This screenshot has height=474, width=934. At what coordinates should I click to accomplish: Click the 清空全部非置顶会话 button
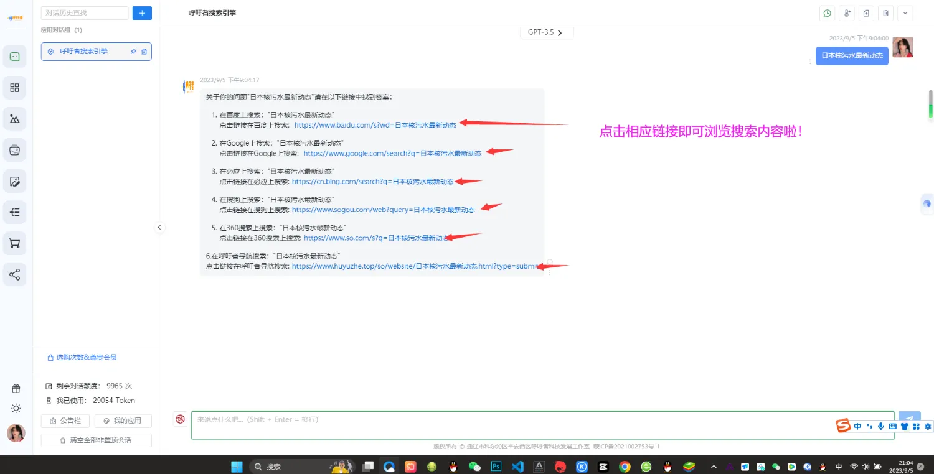(97, 440)
